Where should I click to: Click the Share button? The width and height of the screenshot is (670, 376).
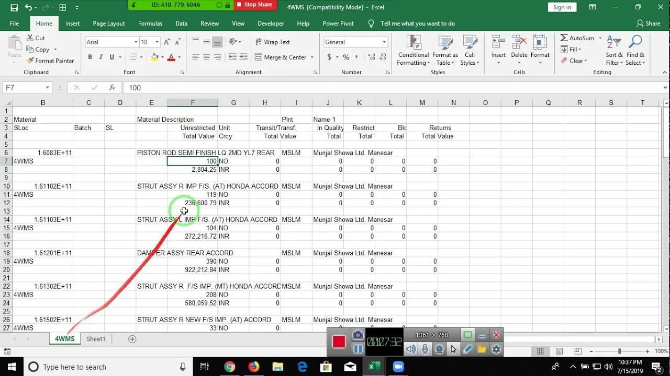coord(648,23)
